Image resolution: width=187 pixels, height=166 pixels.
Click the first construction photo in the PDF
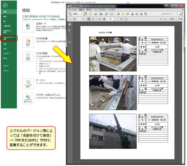tap(113, 54)
